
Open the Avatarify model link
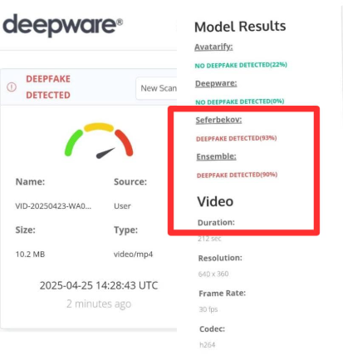[213, 47]
